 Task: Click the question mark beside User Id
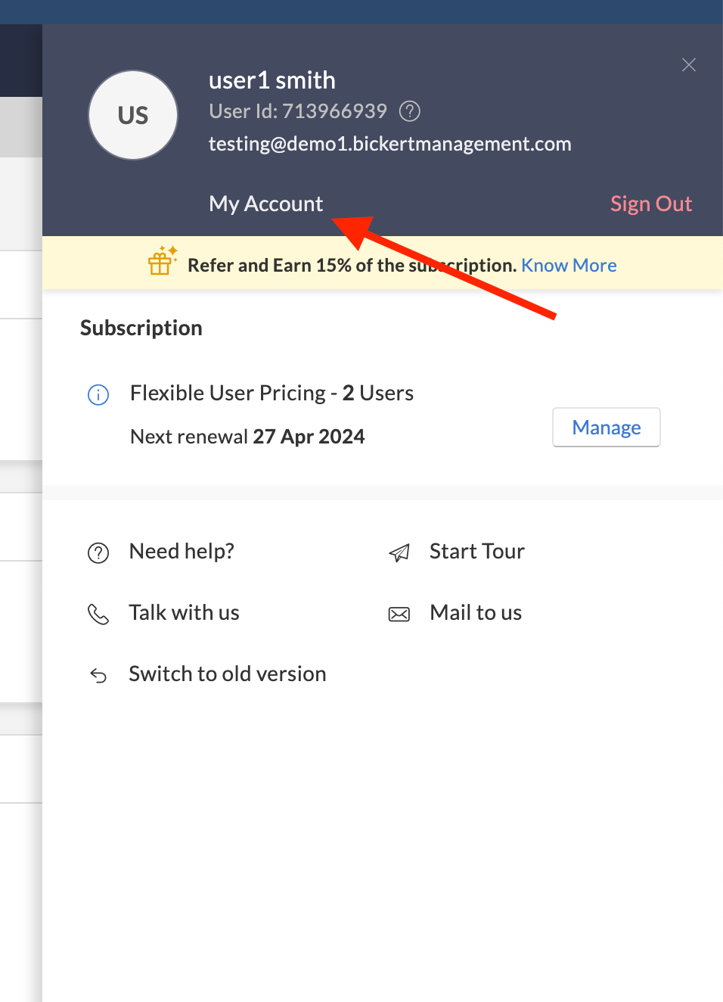409,111
